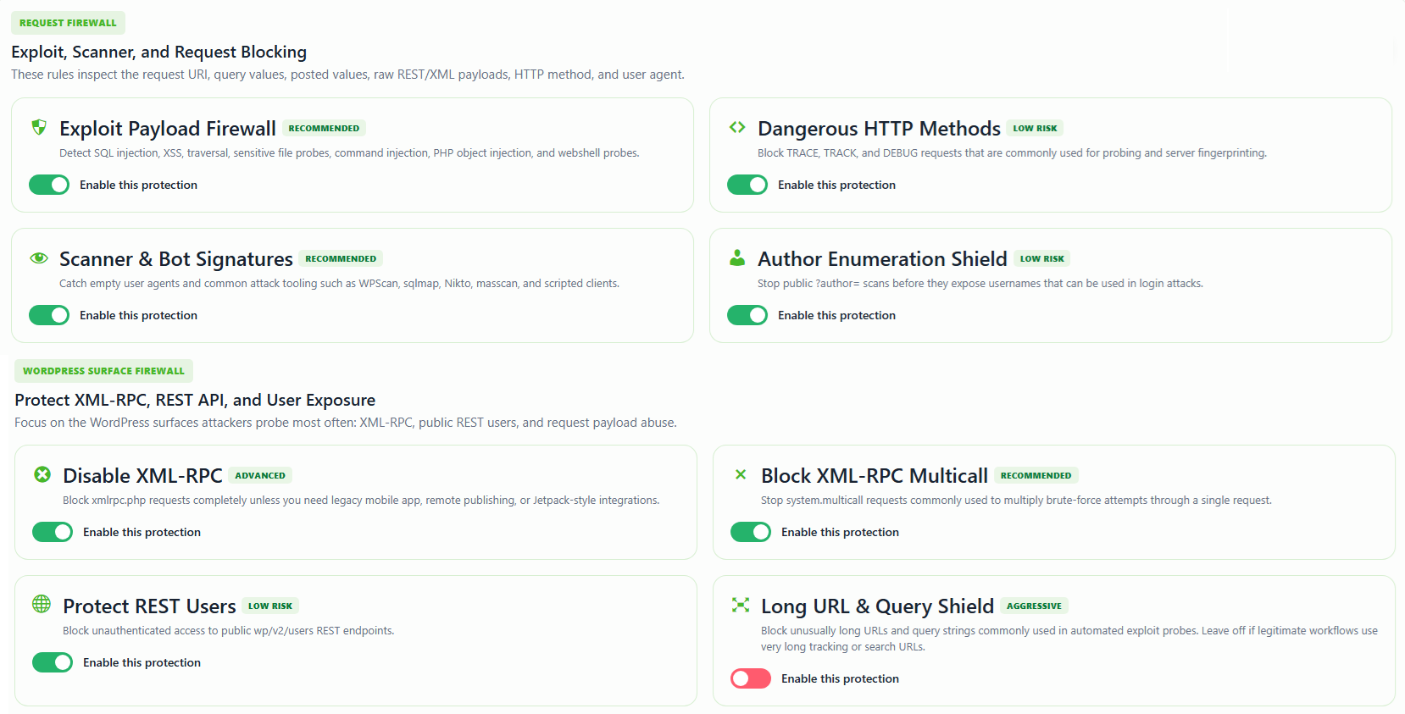Switch off Dangerous HTTP Methods protection
1405x714 pixels.
[x=747, y=185]
